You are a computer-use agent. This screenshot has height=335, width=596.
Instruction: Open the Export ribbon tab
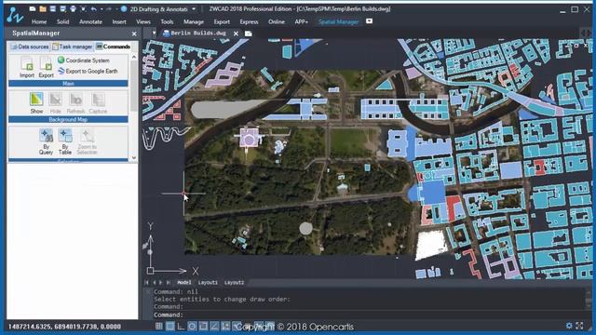coord(222,21)
